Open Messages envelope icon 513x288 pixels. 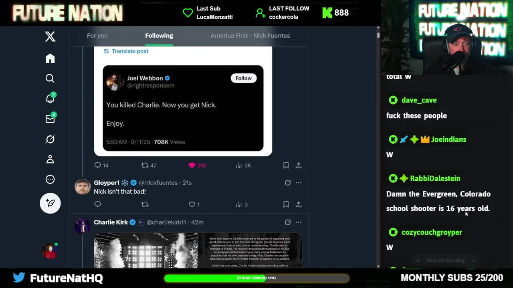50,119
